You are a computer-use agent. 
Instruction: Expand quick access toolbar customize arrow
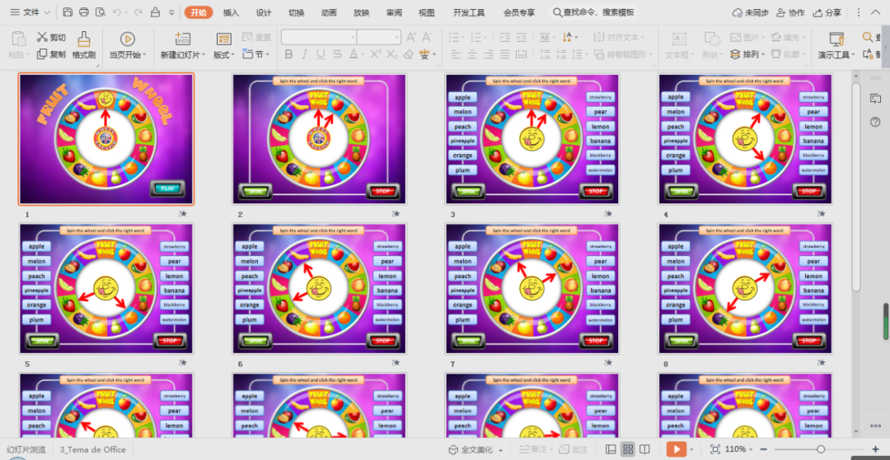click(171, 12)
